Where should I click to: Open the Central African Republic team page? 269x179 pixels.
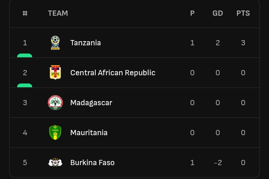coord(113,73)
